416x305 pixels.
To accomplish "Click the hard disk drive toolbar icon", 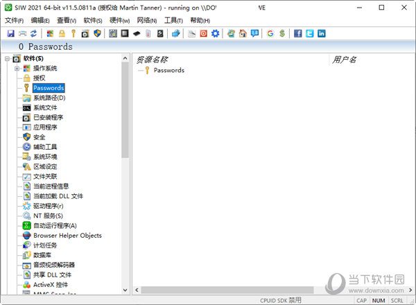I will coord(160,33).
